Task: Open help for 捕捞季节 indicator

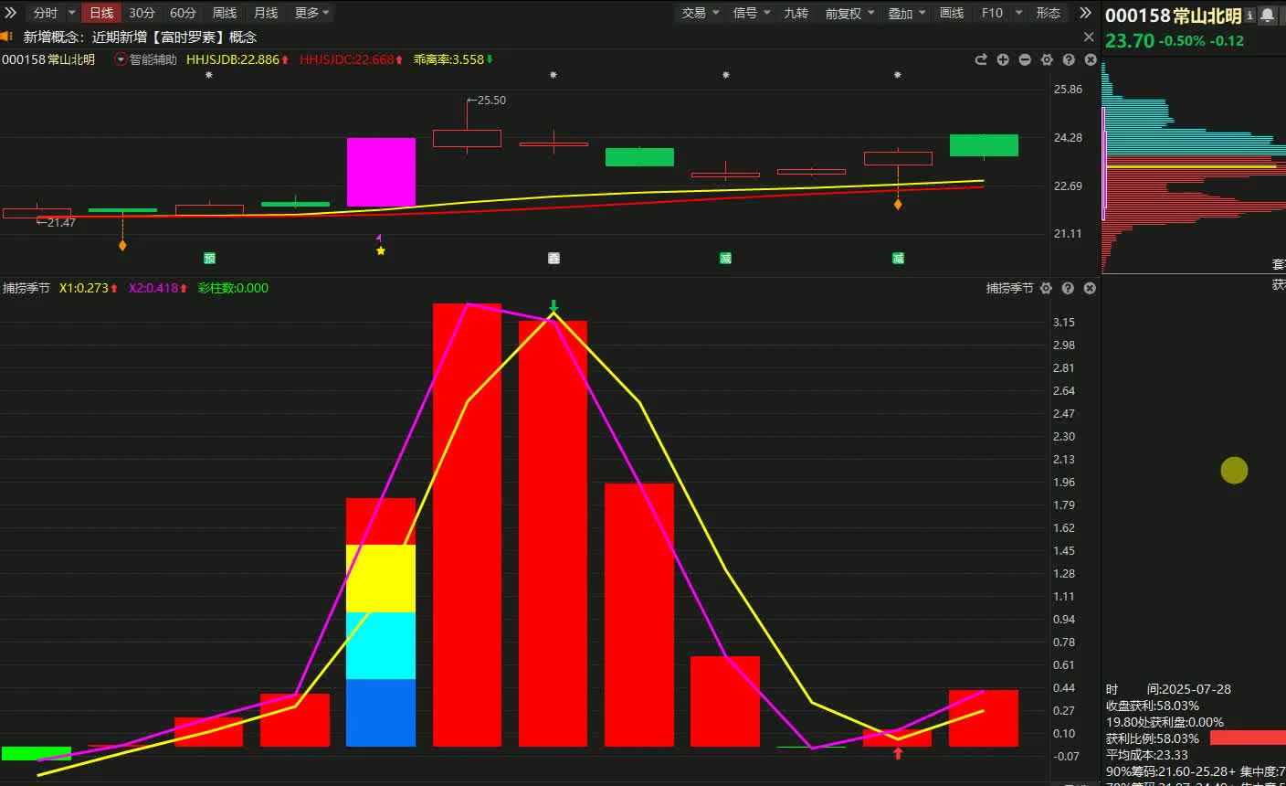Action: point(1068,288)
